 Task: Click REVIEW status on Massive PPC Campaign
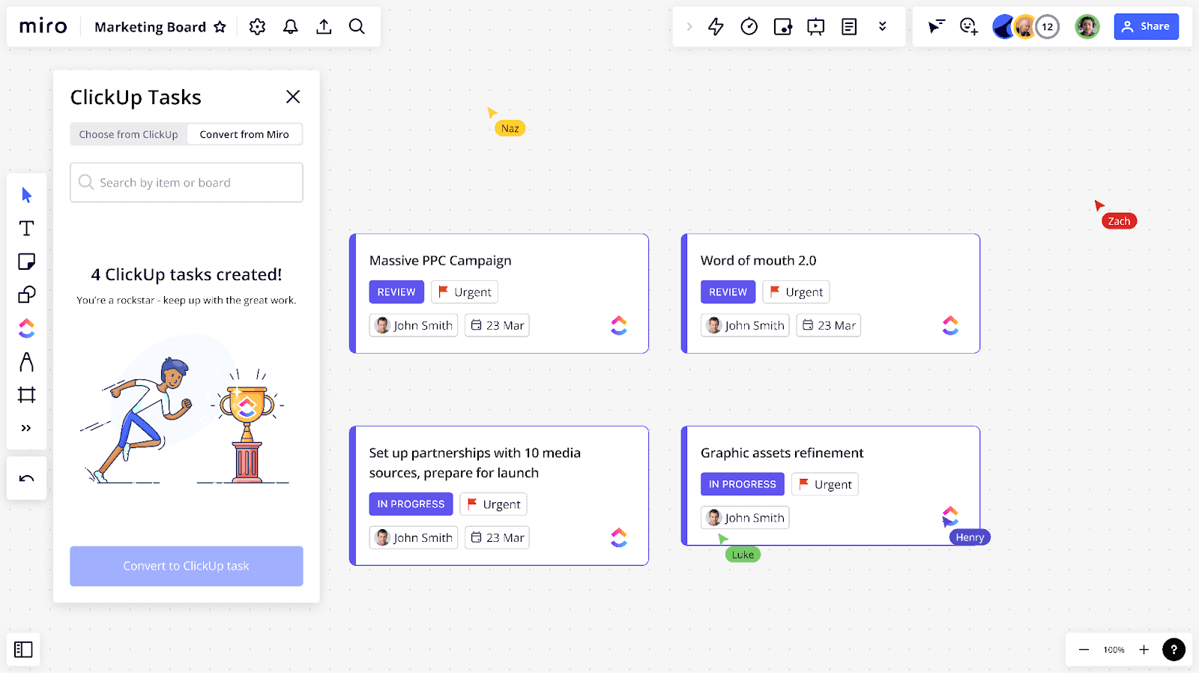(396, 292)
